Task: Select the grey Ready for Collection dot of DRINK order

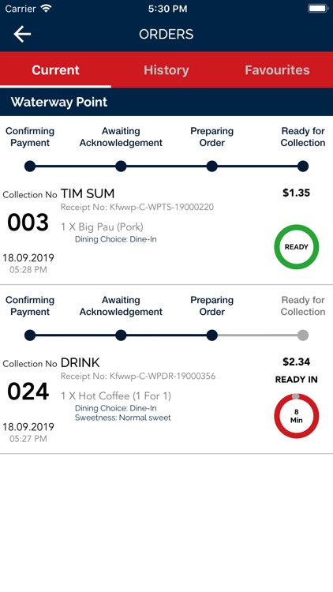Action: pyautogui.click(x=303, y=335)
